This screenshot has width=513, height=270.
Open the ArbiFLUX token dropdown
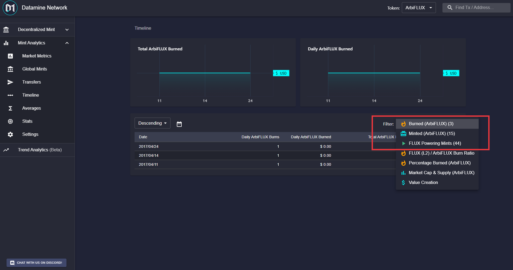(x=419, y=8)
